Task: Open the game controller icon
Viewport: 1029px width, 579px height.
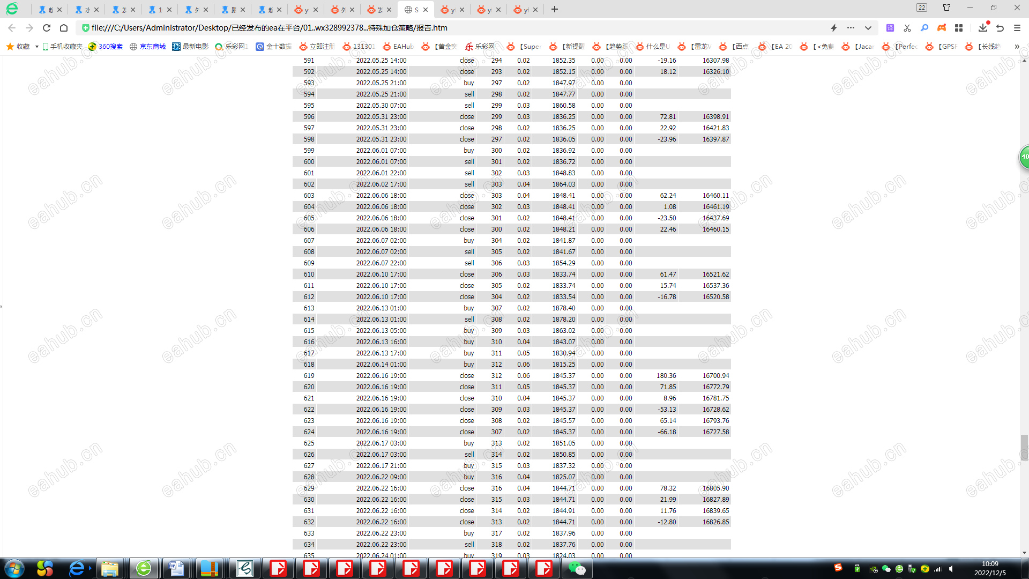Action: point(942,28)
